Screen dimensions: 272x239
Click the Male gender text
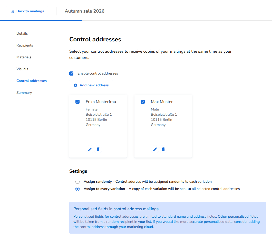pos(155,109)
